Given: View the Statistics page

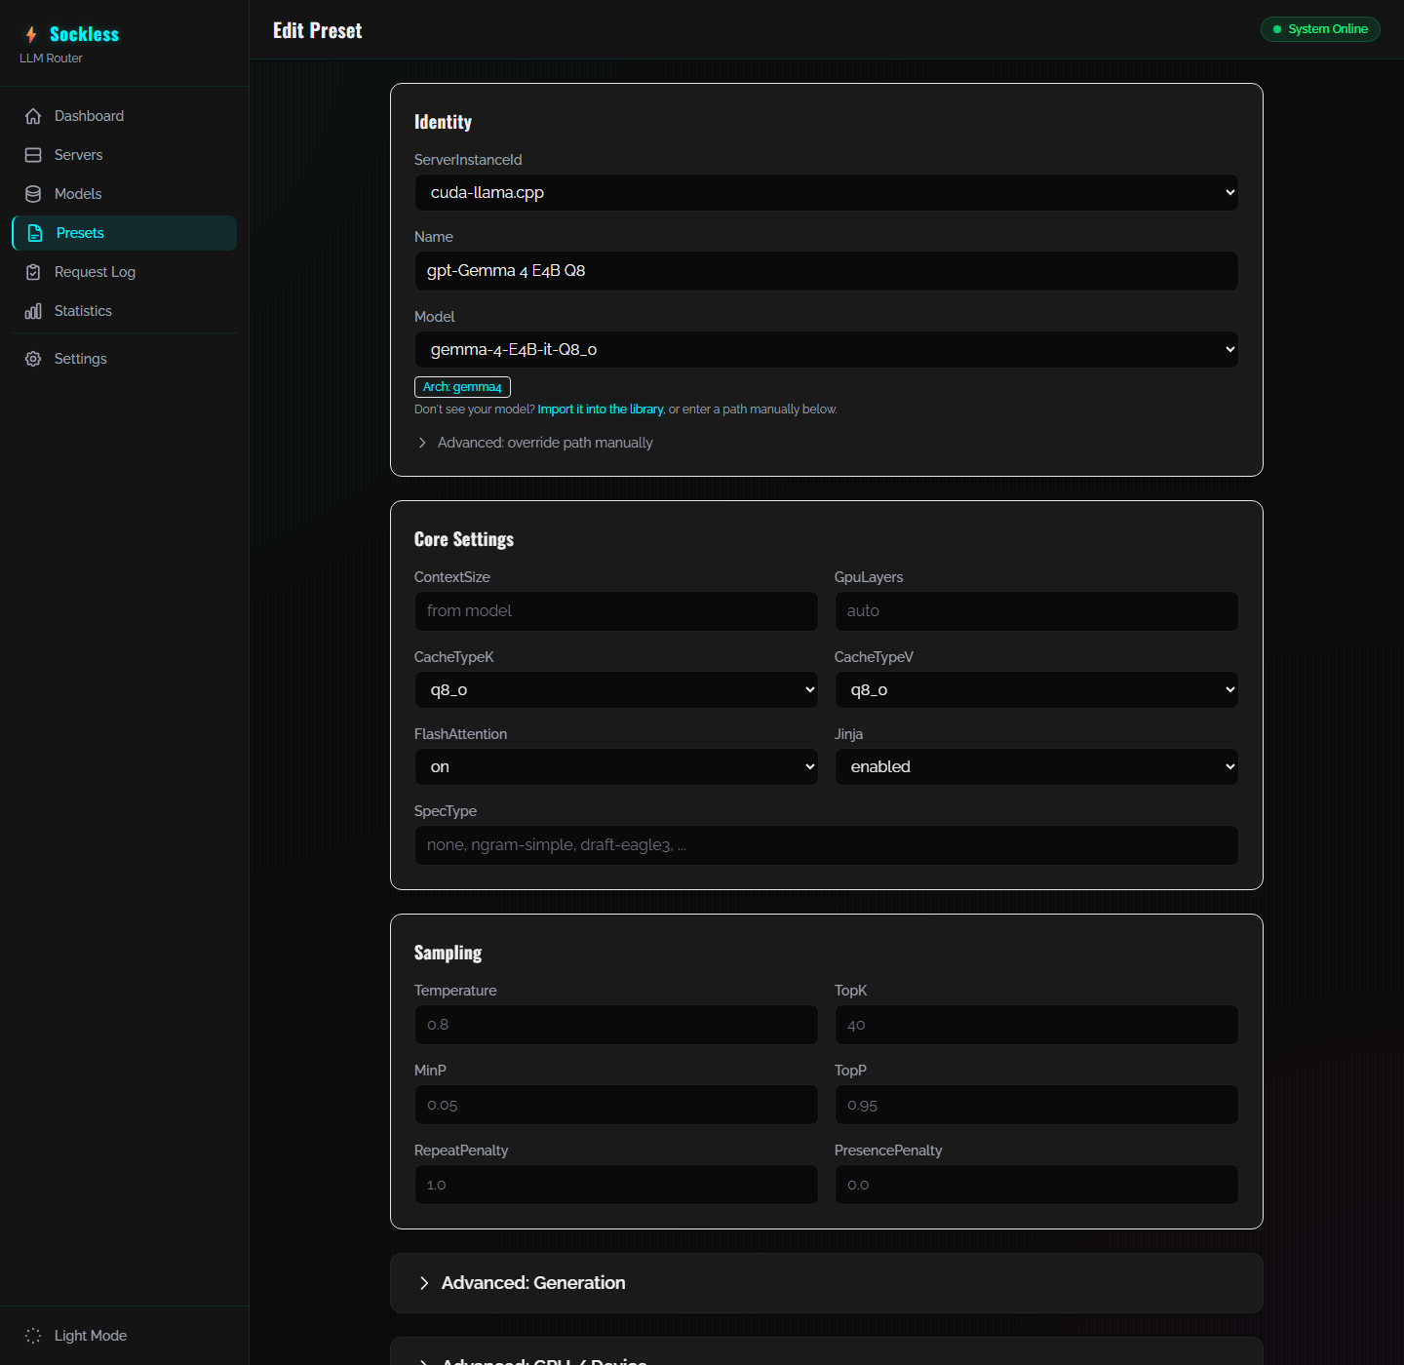Looking at the screenshot, I should pos(124,311).
